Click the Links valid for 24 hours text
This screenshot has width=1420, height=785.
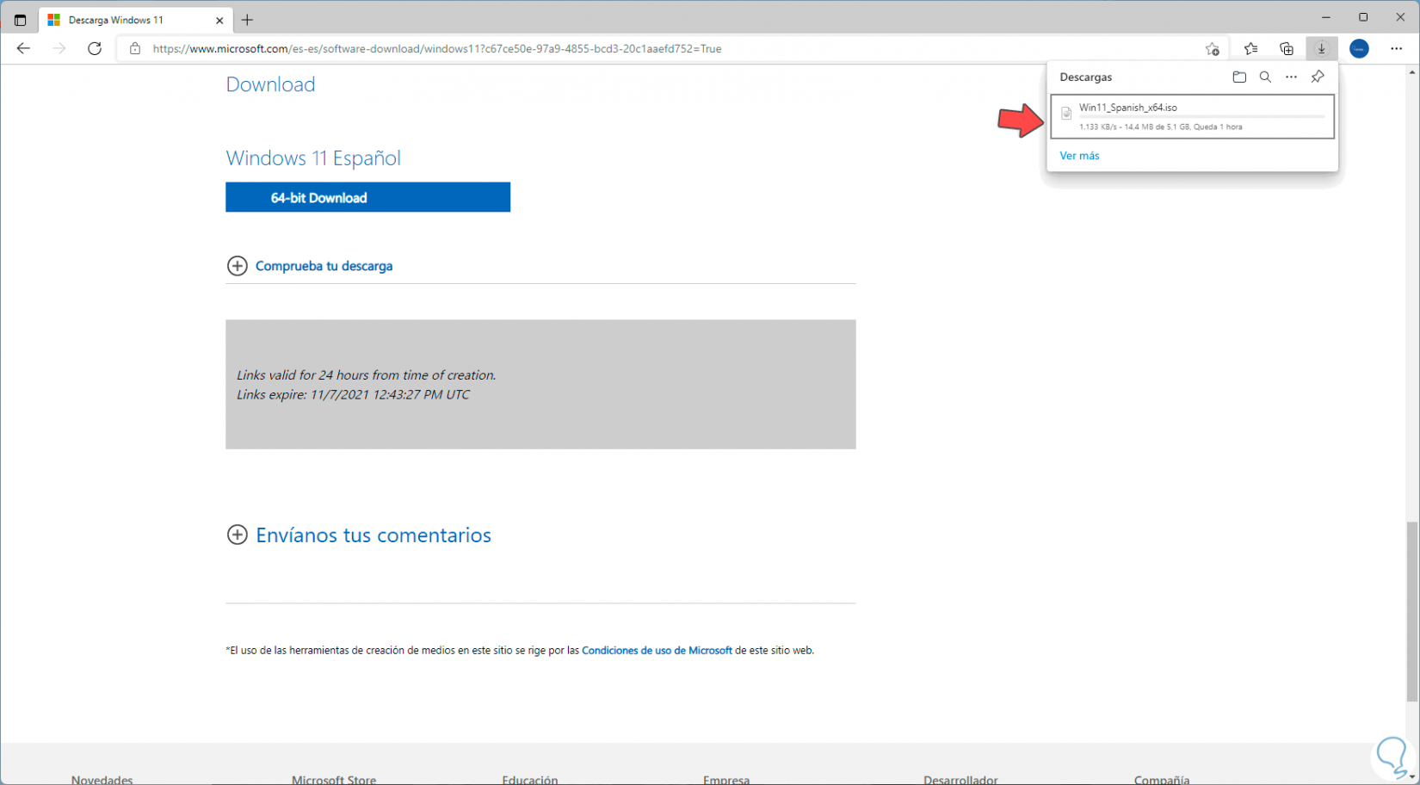tap(366, 375)
